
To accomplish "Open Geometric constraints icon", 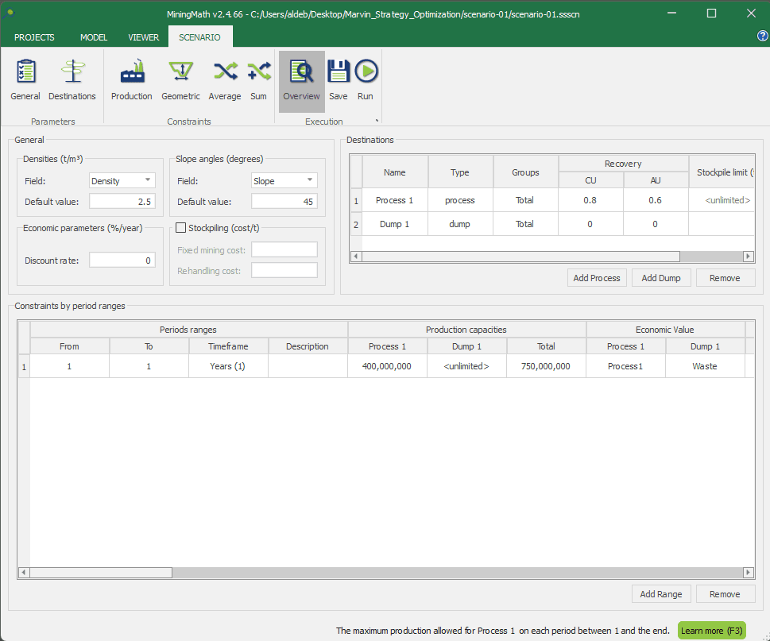I will [x=180, y=79].
